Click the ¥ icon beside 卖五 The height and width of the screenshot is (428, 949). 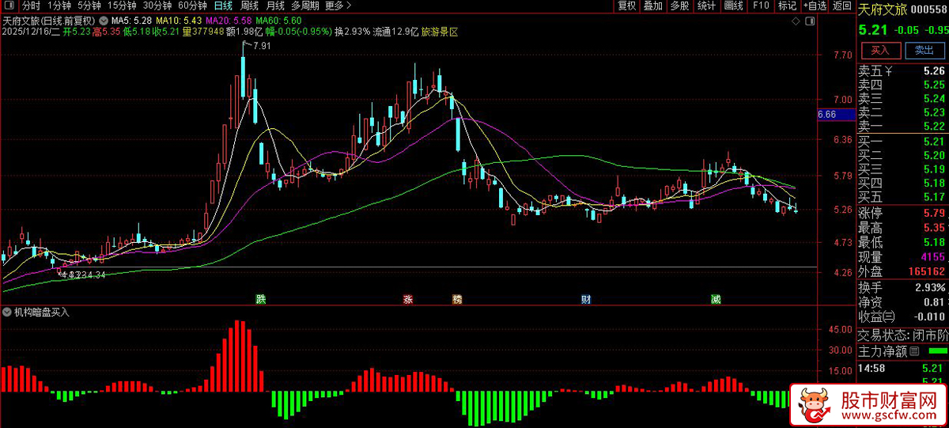point(889,71)
